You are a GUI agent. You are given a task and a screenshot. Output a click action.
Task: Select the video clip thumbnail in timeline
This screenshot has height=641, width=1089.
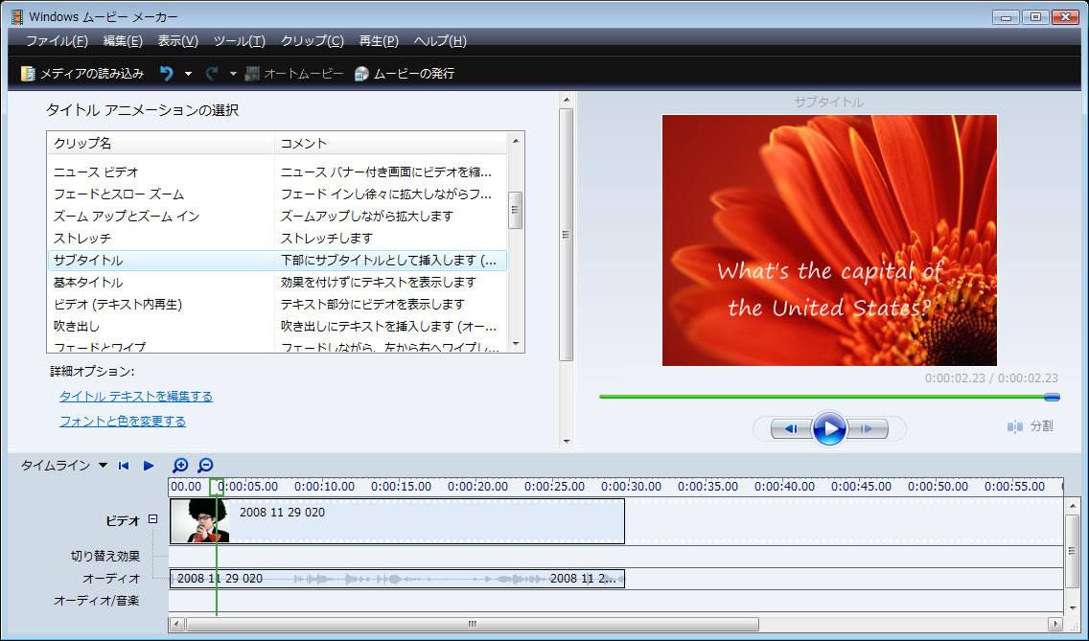(x=198, y=521)
